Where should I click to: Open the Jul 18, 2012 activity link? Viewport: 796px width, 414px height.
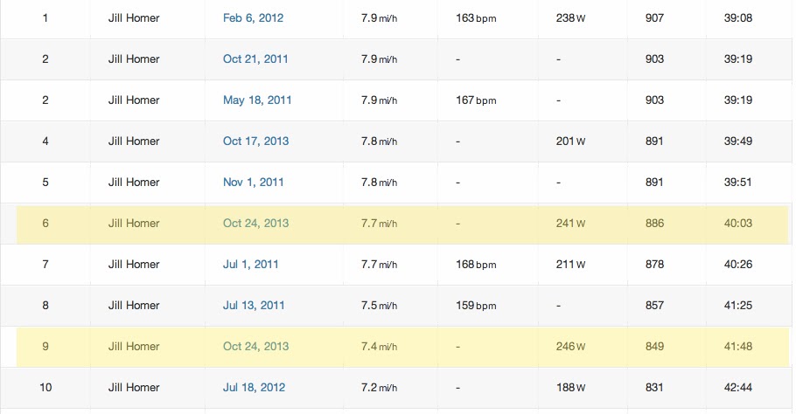pos(254,388)
